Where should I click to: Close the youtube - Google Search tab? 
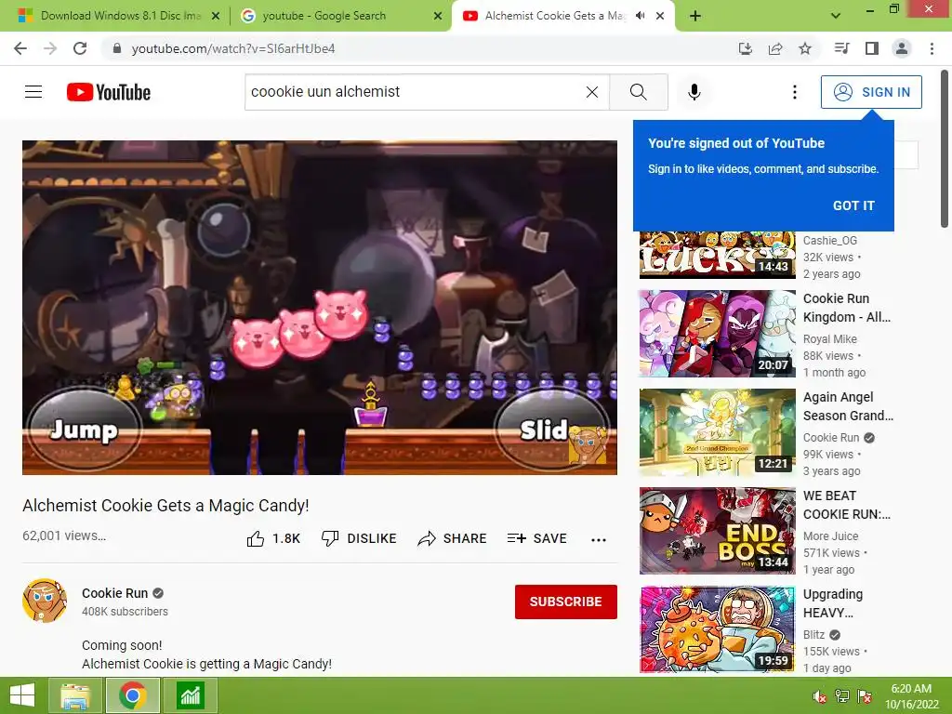438,17
